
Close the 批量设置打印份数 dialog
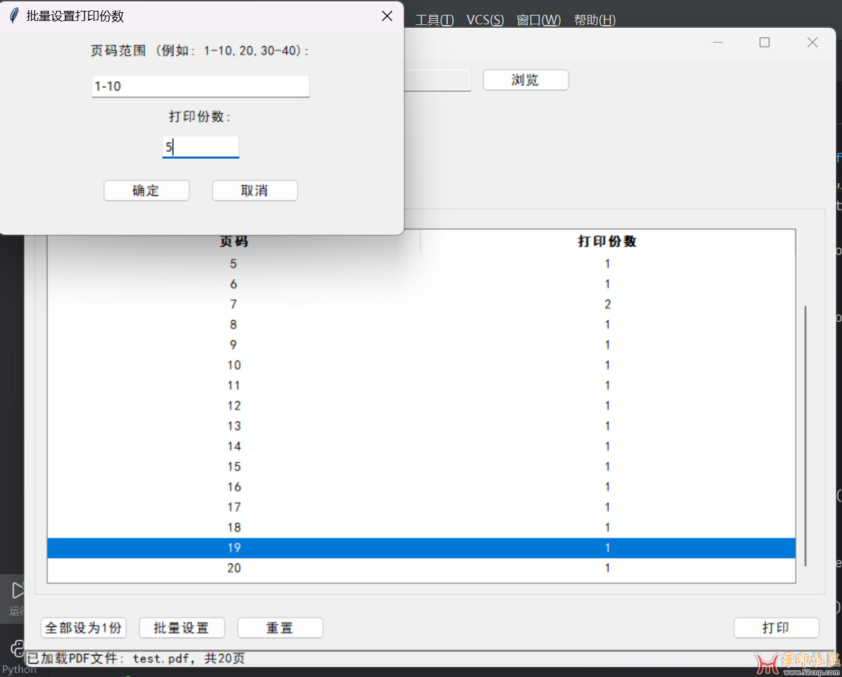(387, 16)
